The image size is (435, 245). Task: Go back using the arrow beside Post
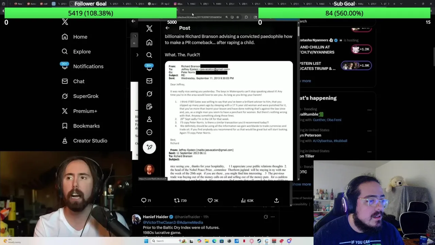[167, 28]
